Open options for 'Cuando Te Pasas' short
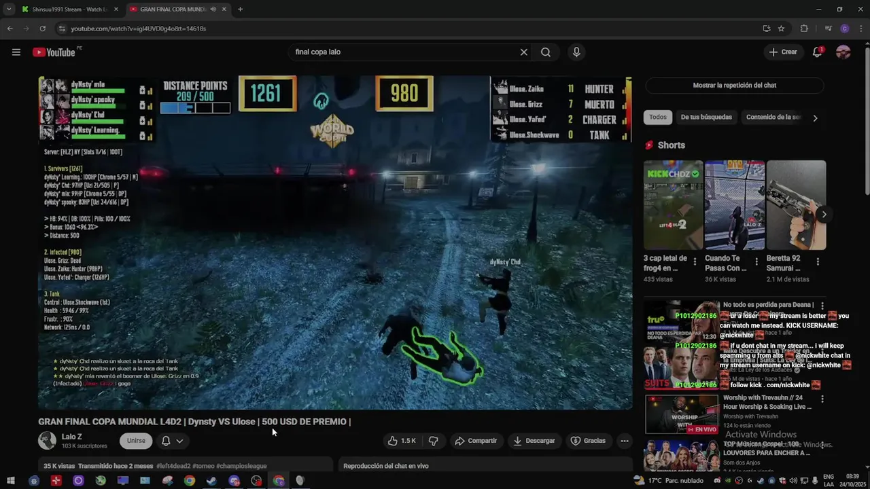 coord(756,261)
